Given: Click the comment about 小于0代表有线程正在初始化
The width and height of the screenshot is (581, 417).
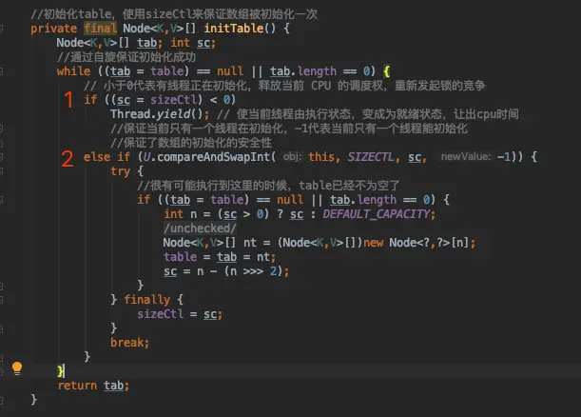Looking at the screenshot, I should 284,86.
